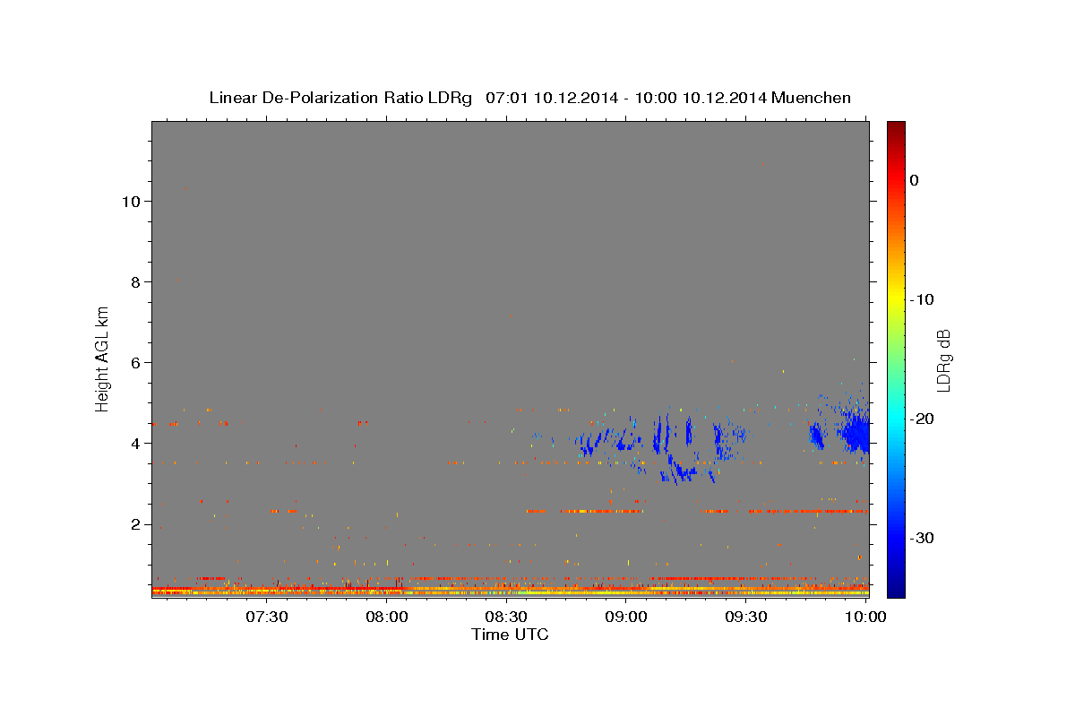
Task: Click the colorbar value label -10
Action: pyautogui.click(x=923, y=299)
